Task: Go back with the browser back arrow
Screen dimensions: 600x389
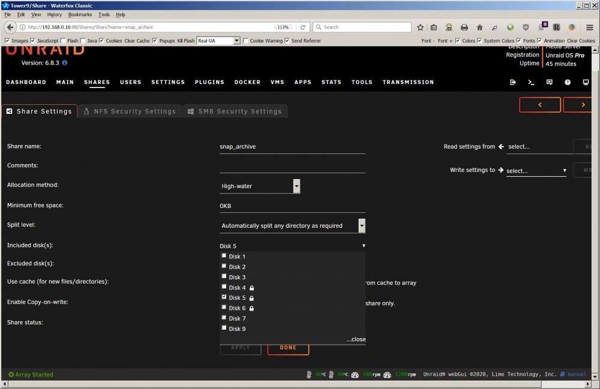Action: click(x=10, y=27)
